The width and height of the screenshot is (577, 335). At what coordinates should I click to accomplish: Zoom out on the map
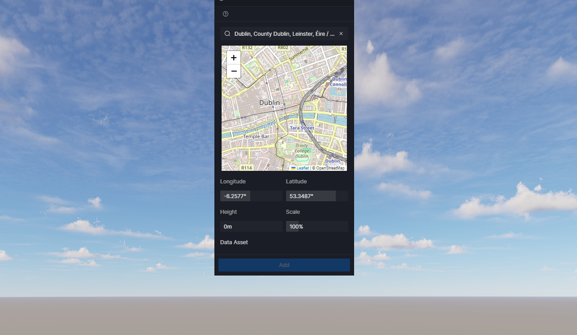(234, 71)
